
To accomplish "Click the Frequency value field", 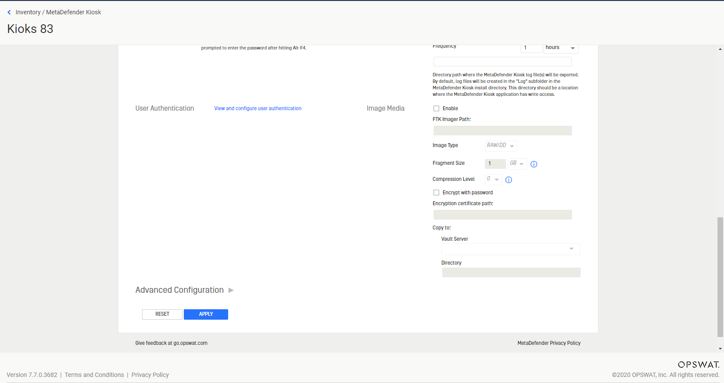I will click(531, 48).
